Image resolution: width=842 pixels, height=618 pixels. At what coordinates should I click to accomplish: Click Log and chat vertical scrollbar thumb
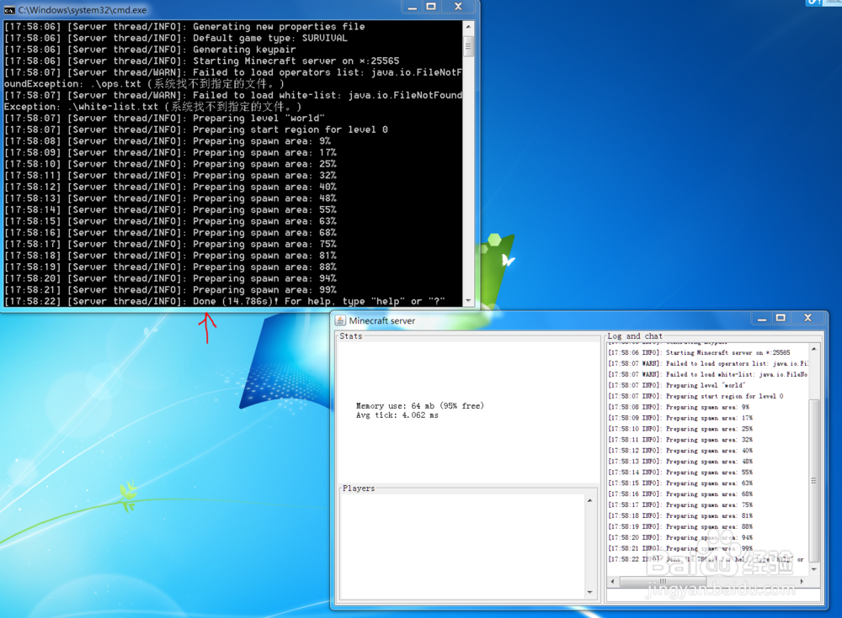tap(814, 481)
